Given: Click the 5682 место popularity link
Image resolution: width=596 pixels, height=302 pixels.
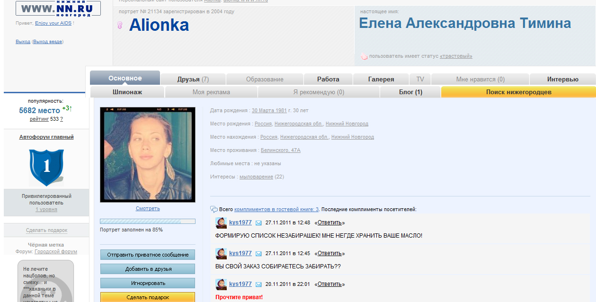Looking at the screenshot, I should pyautogui.click(x=40, y=110).
